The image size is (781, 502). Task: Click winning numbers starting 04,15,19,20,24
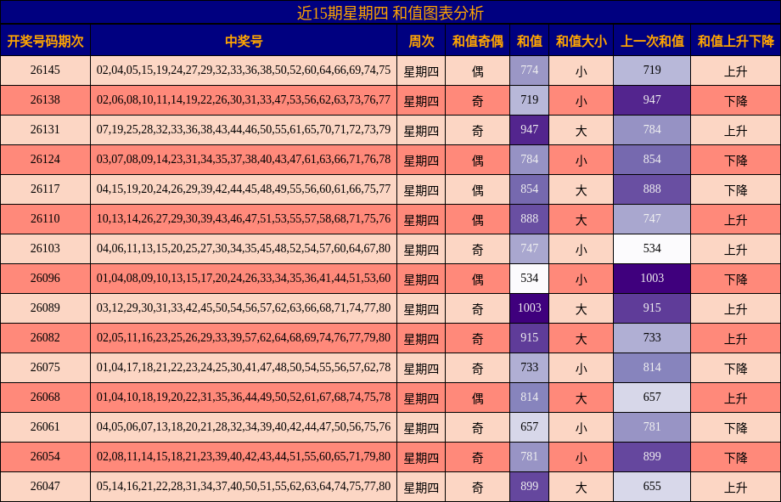click(244, 189)
